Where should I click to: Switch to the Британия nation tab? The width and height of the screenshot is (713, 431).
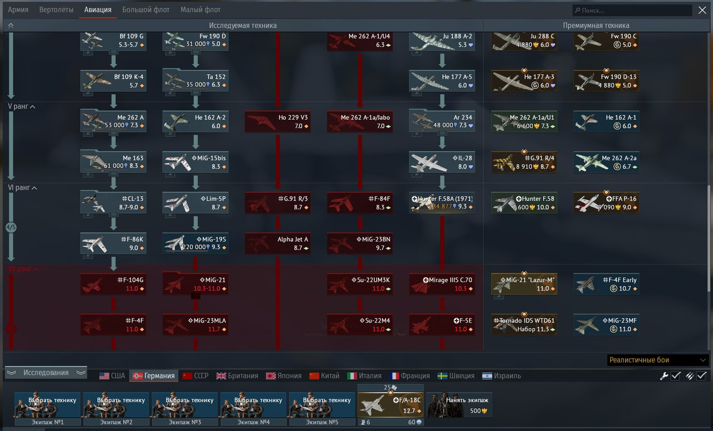237,376
